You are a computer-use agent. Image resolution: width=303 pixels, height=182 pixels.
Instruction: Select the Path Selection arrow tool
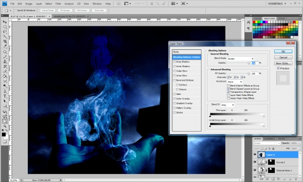point(5,101)
